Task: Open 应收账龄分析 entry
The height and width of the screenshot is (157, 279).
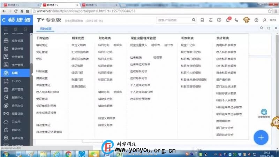Action: (x=138, y=71)
